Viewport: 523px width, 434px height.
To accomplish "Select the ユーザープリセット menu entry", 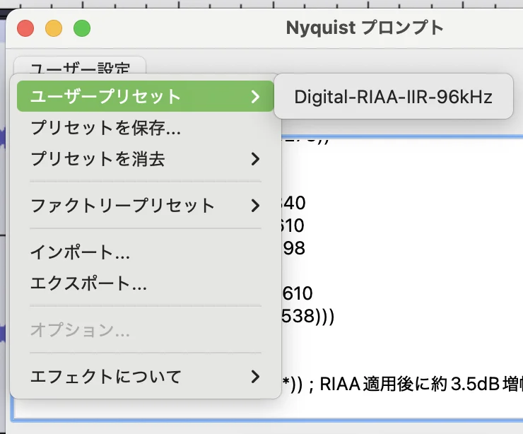I will [x=106, y=97].
